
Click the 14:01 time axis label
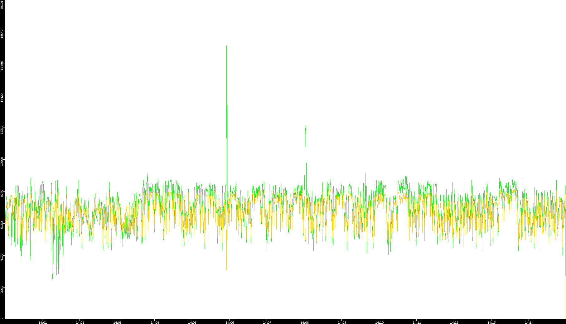point(42,322)
